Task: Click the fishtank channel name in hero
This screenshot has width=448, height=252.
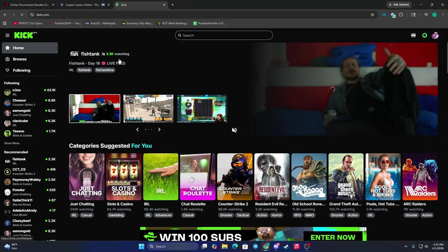Action: 90,54
